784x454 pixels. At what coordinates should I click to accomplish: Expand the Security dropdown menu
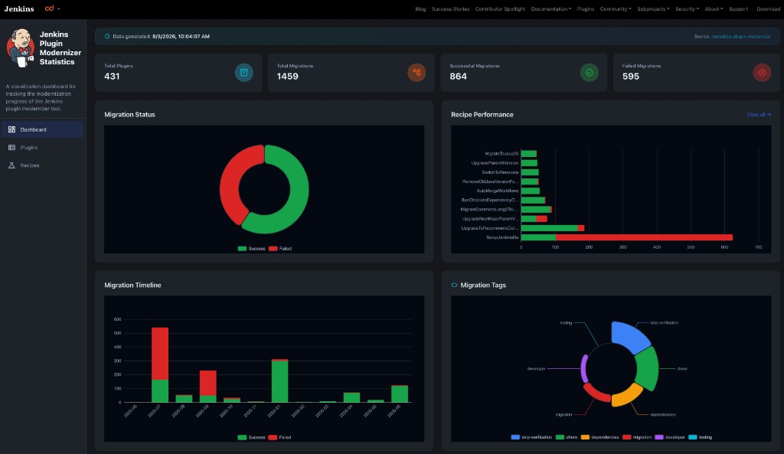tap(687, 9)
